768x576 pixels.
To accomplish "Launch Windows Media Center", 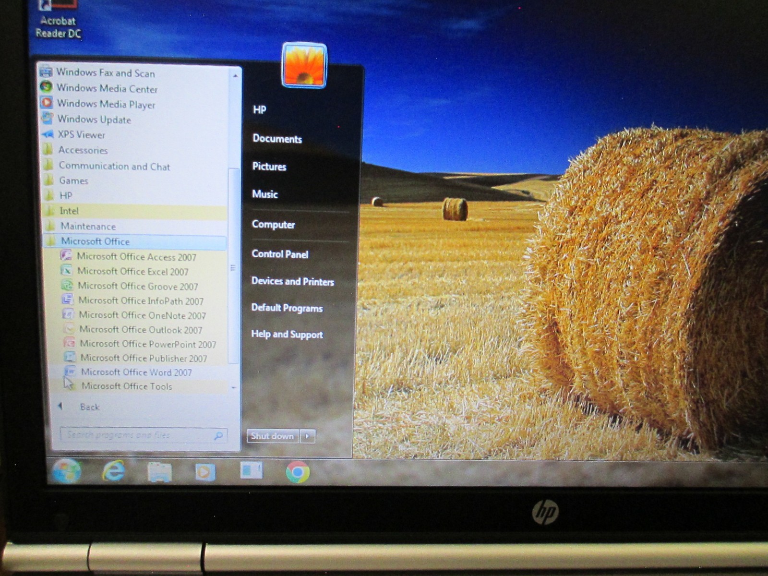I will point(99,88).
